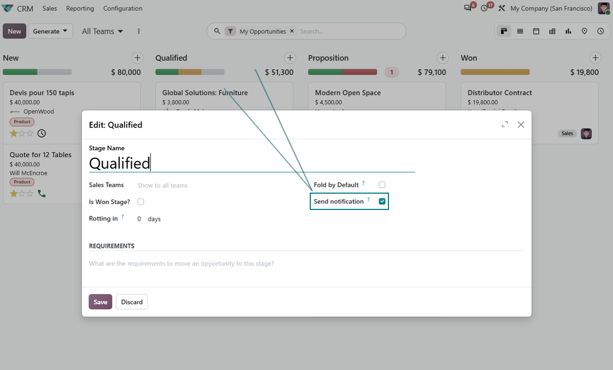This screenshot has width=613, height=370.
Task: Click the clock activity icon on Devis pour 150 tapis
Action: coord(41,133)
